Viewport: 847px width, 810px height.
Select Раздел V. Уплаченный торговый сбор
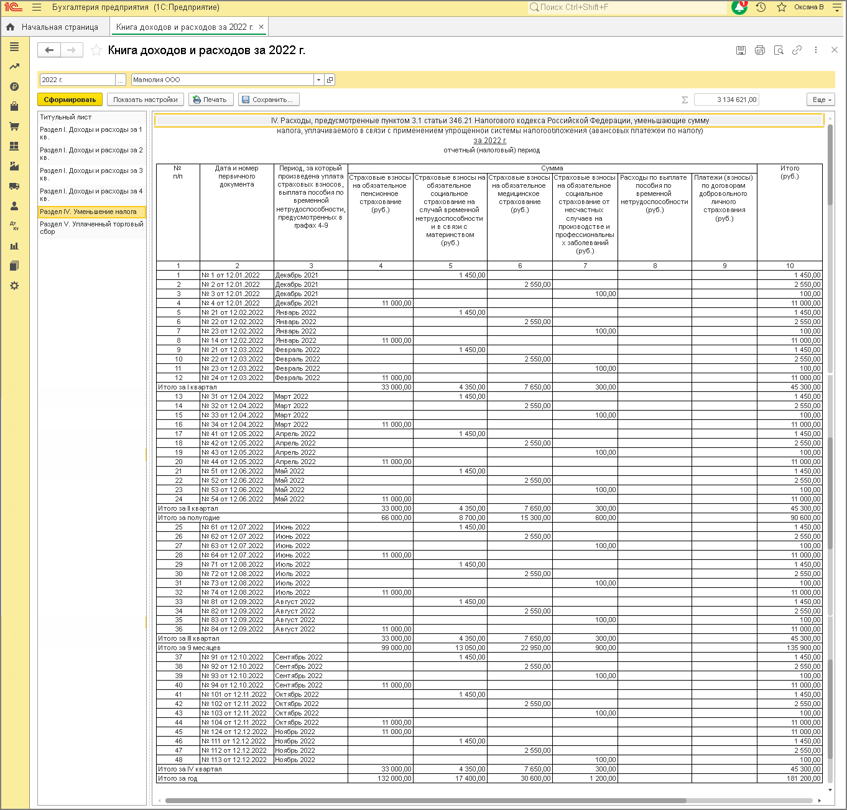click(91, 228)
